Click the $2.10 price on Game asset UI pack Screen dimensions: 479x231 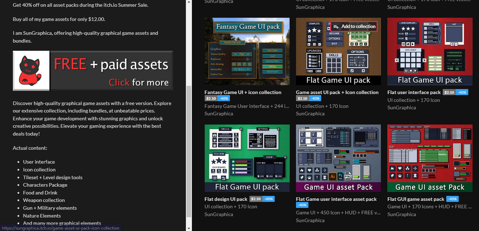click(302, 99)
